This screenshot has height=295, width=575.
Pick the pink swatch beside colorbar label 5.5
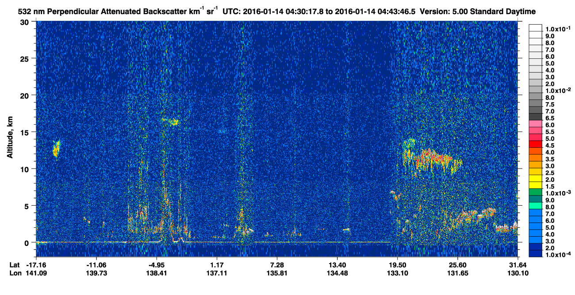[535, 131]
